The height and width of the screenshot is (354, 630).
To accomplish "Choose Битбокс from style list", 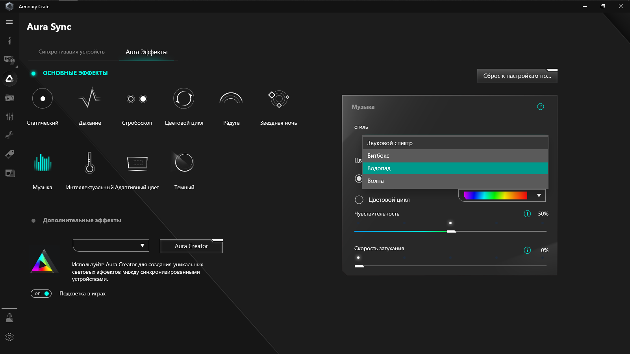I will (x=455, y=156).
